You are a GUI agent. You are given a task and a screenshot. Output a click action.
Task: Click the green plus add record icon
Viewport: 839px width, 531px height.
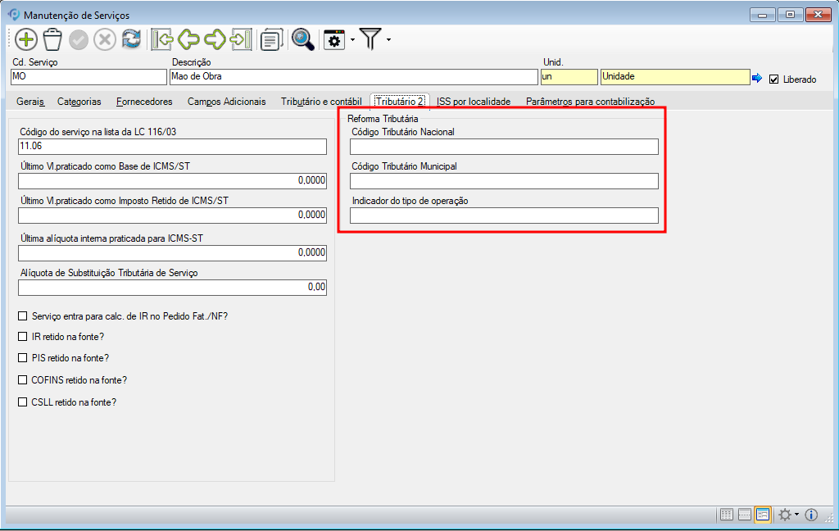(26, 39)
